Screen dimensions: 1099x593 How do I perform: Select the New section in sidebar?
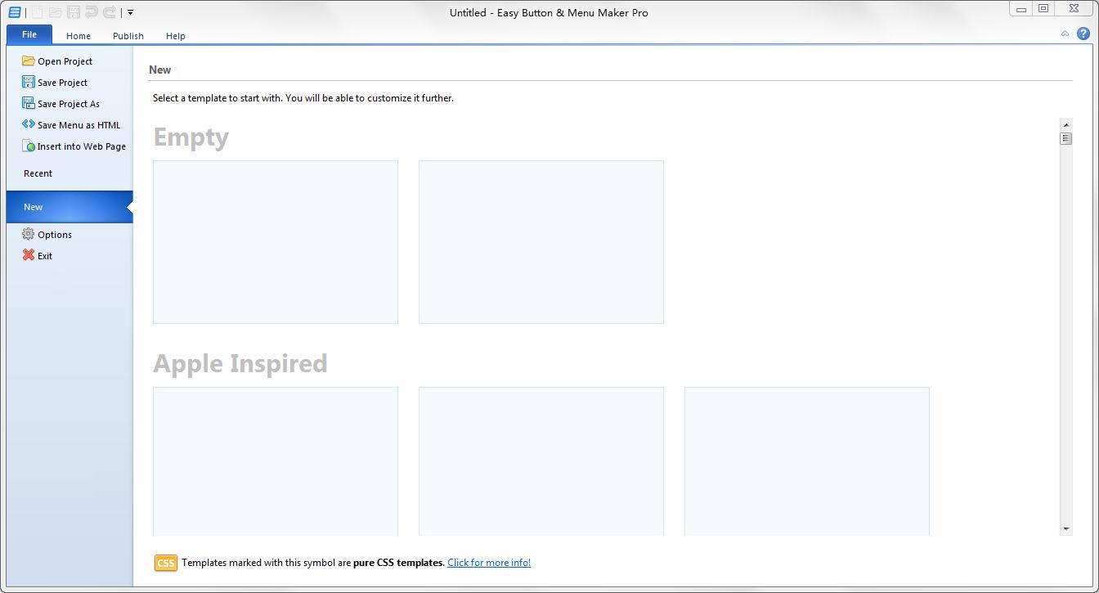(70, 207)
